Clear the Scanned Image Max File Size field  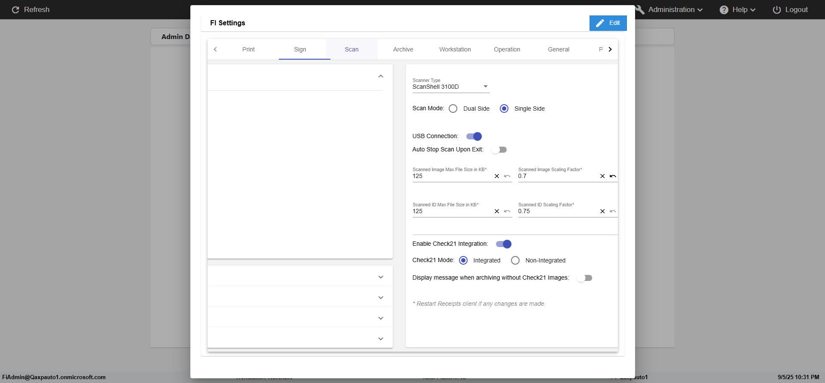pyautogui.click(x=497, y=176)
